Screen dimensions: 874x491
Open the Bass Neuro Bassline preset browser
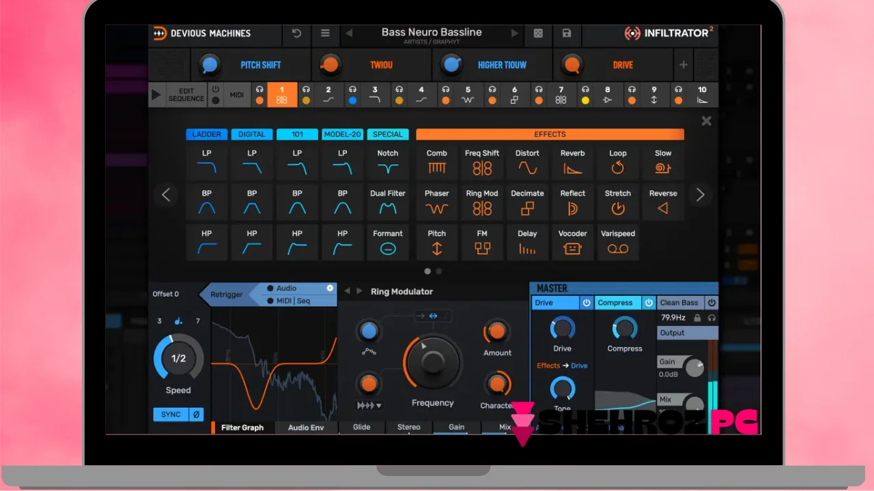pos(432,35)
